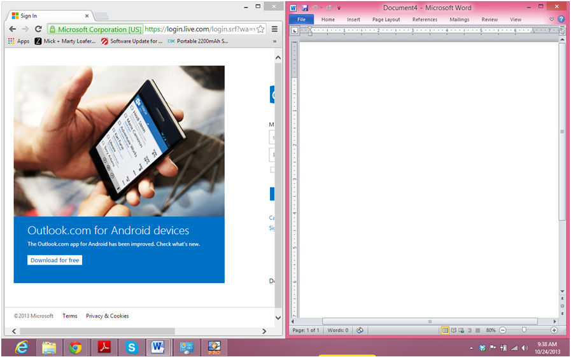The width and height of the screenshot is (571, 357).
Task: Close the Sign In tab in Chrome
Action: [87, 16]
